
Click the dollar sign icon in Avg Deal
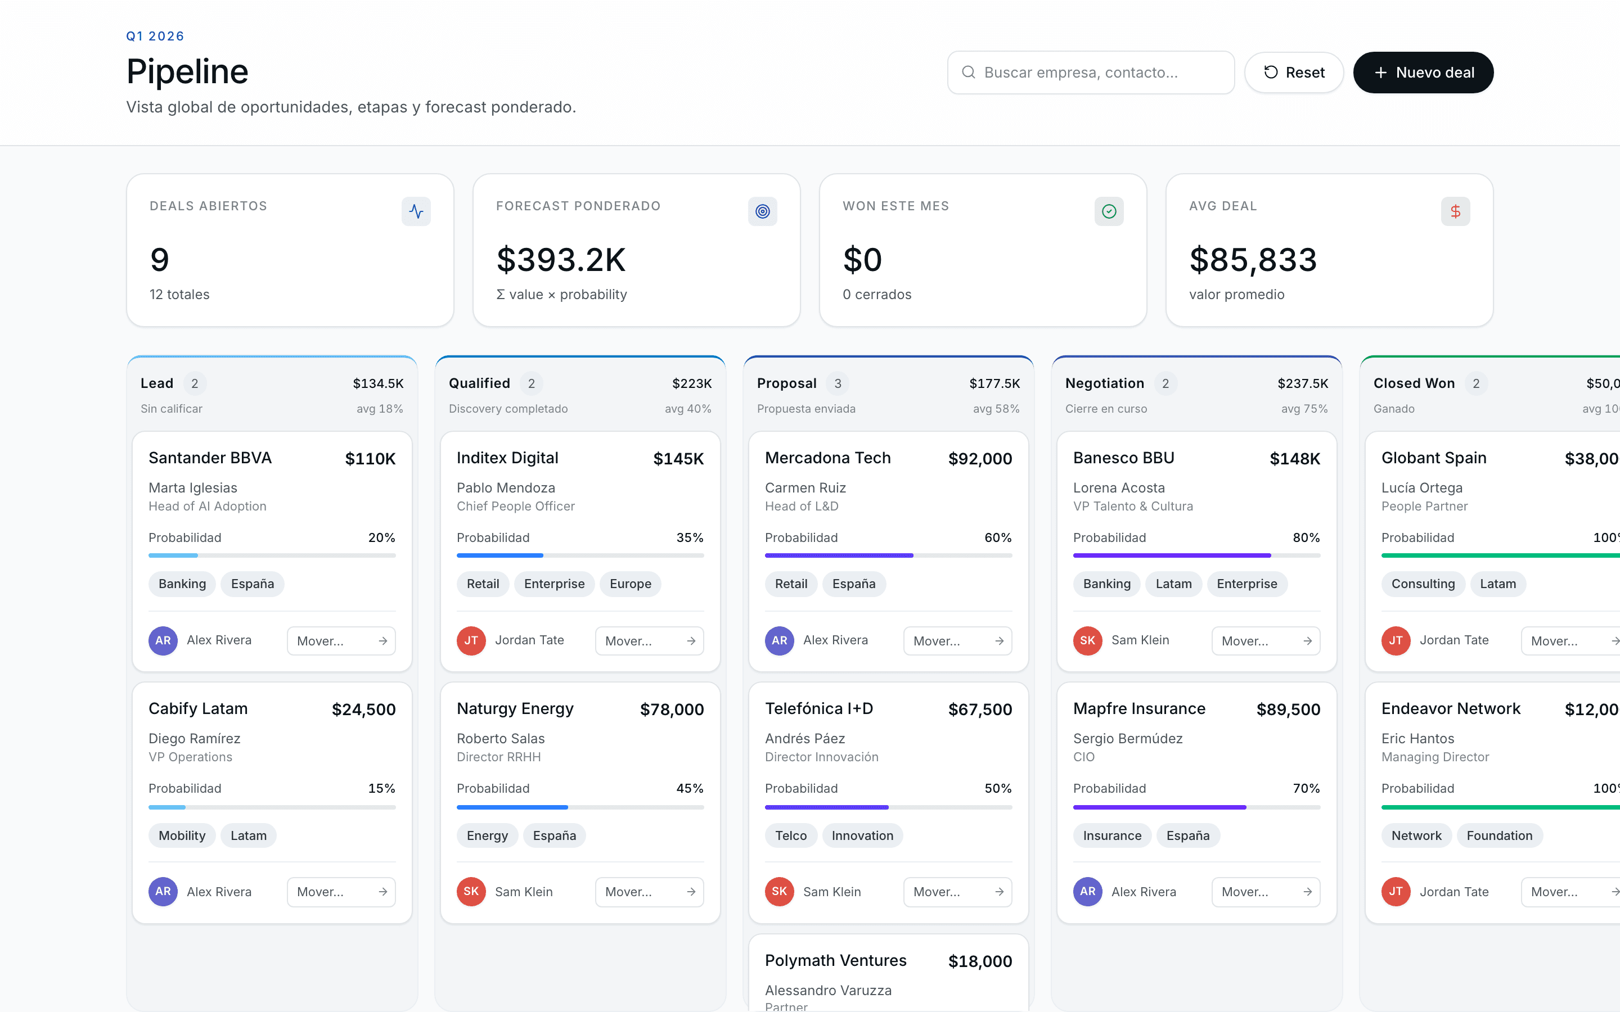1455,211
